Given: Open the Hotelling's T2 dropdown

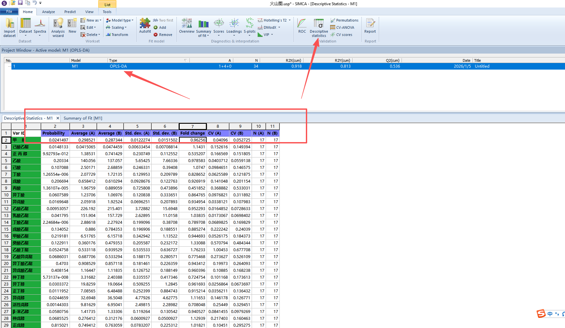Looking at the screenshot, I should pos(290,20).
